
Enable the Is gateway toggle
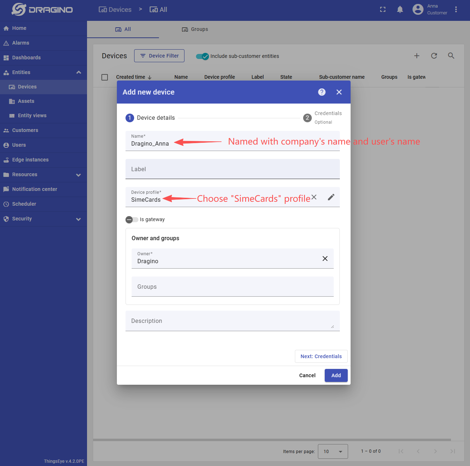[132, 220]
